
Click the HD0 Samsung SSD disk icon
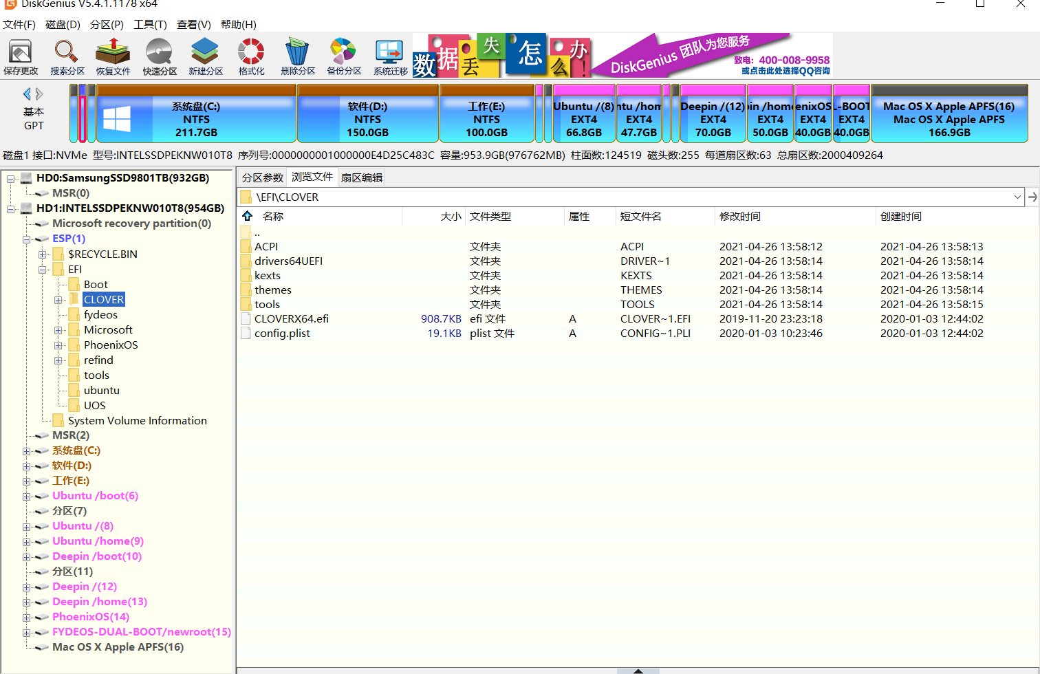tap(26, 178)
